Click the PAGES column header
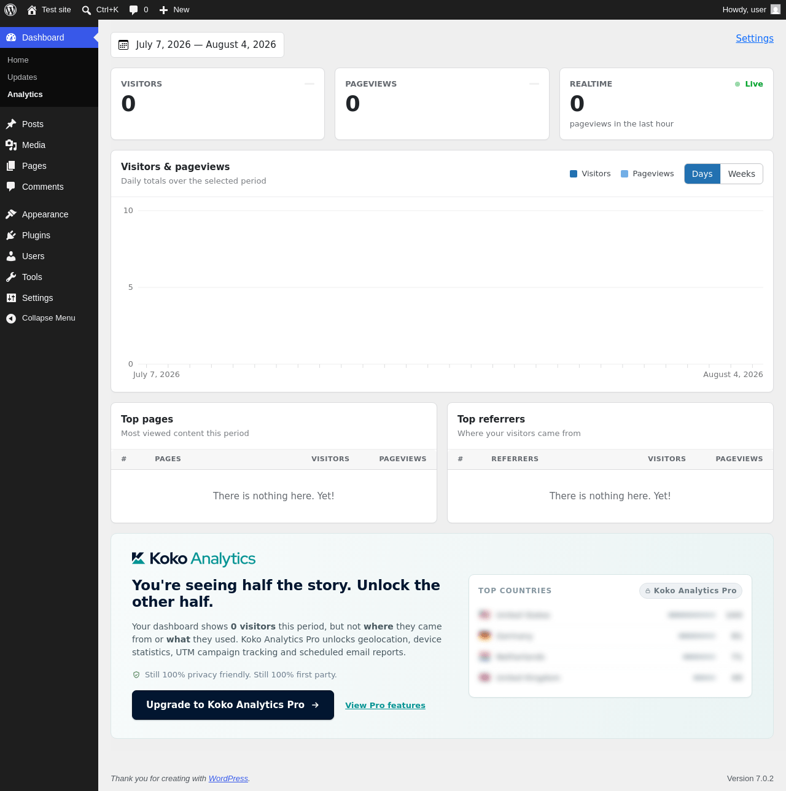 (x=168, y=459)
